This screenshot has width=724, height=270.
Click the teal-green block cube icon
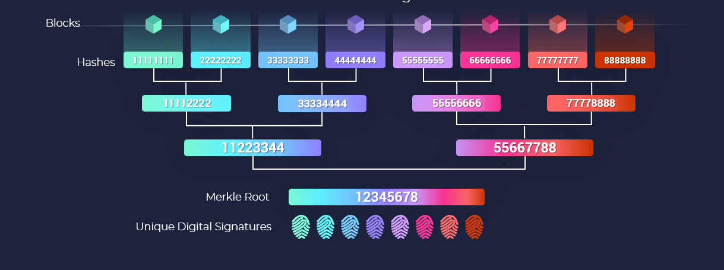(x=153, y=24)
